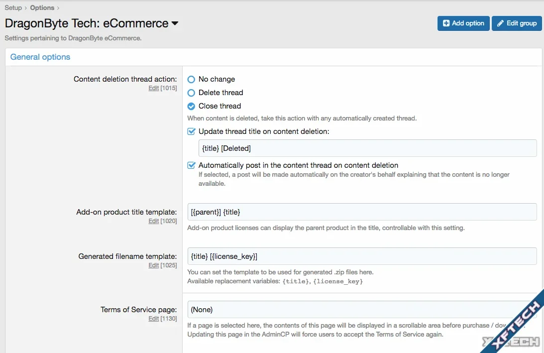Screen dimensions: 544x353
Task: Select the No change radio option
Action: tap(191, 80)
